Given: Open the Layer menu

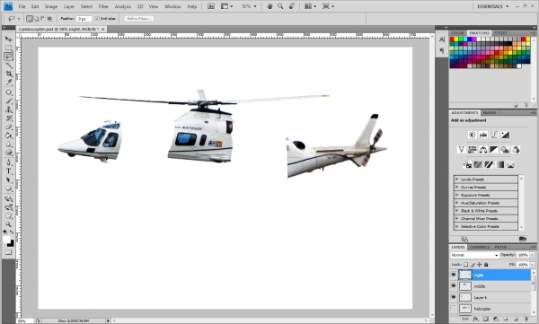Looking at the screenshot, I should pyautogui.click(x=69, y=6).
